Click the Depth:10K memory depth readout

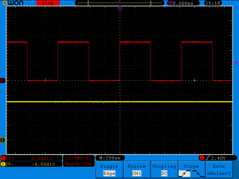79,164
